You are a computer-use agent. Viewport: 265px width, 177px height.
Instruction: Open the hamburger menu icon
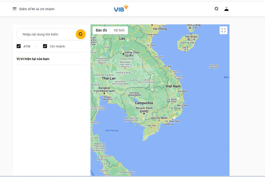pyautogui.click(x=15, y=9)
